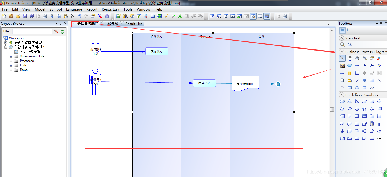The height and width of the screenshot is (177, 387).
Task: Select the 分诊业务流程 diagram tree item
Action: tap(30, 52)
